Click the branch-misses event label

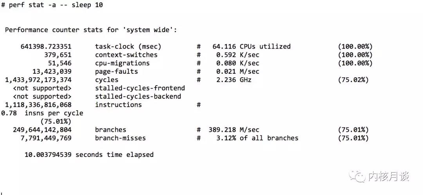point(120,138)
